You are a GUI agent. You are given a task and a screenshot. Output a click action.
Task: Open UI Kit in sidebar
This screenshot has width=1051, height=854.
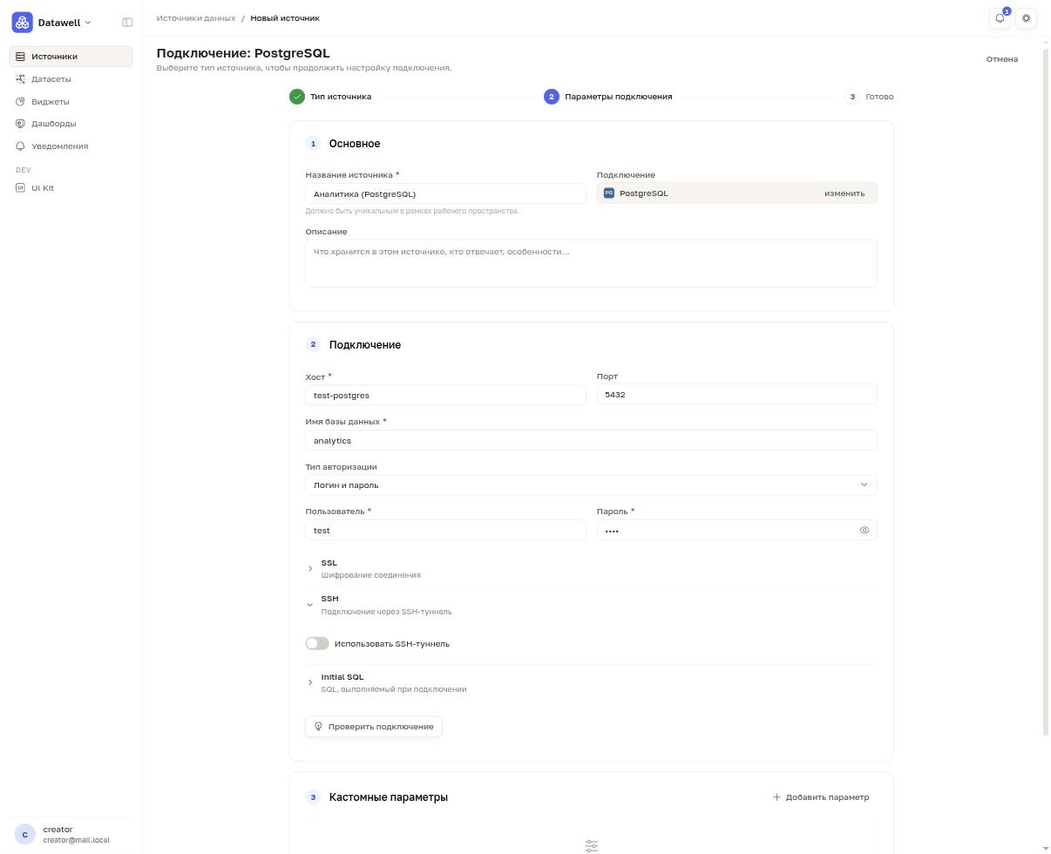coord(71,188)
